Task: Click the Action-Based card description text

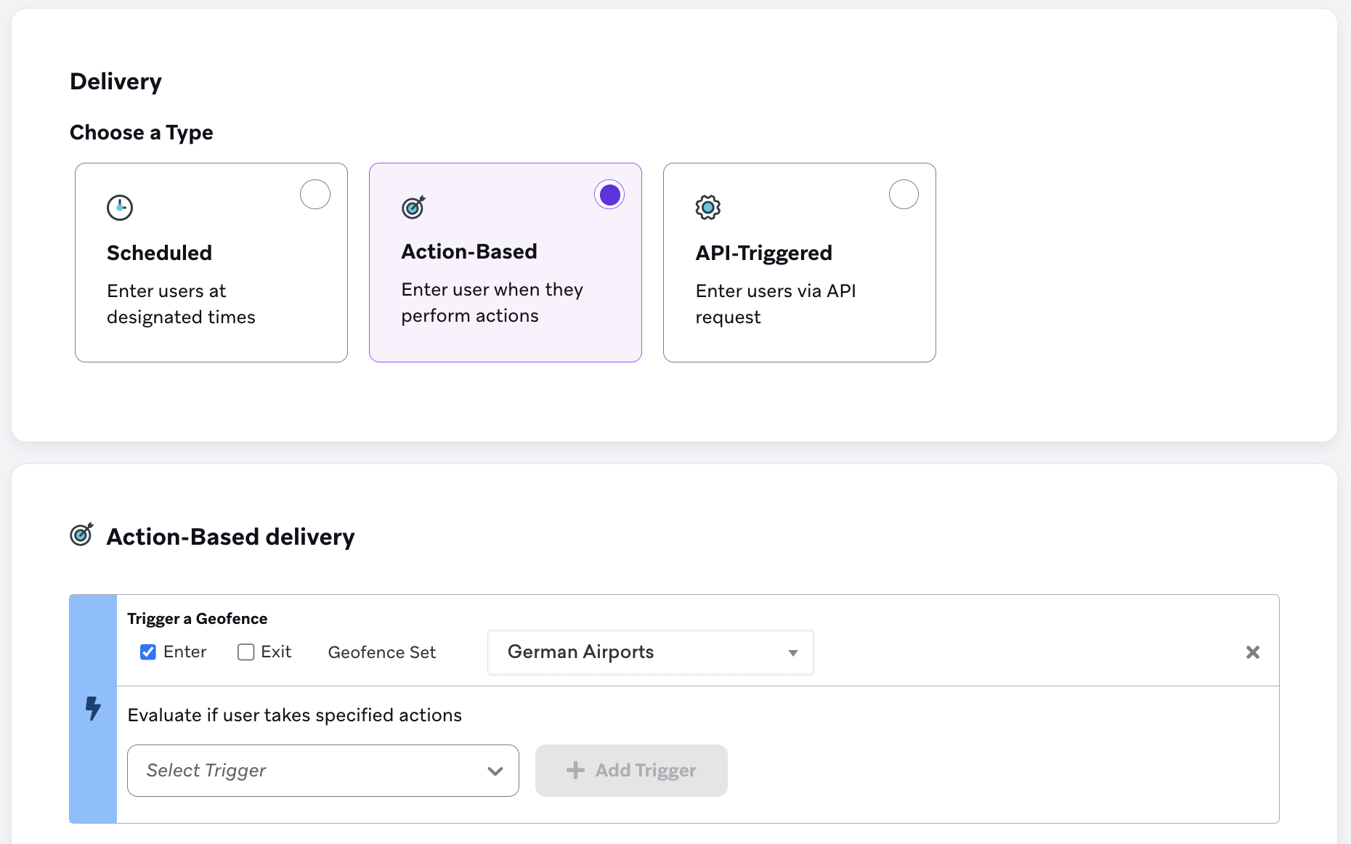Action: pos(492,303)
